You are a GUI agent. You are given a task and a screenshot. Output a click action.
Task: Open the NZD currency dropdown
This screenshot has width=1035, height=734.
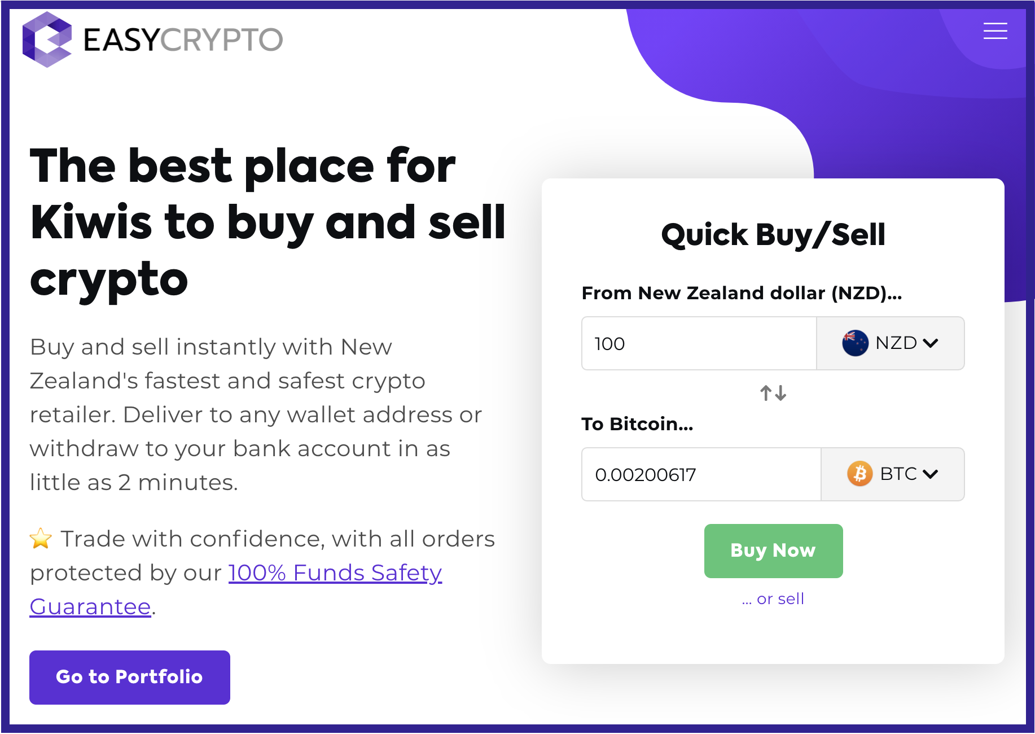[890, 343]
